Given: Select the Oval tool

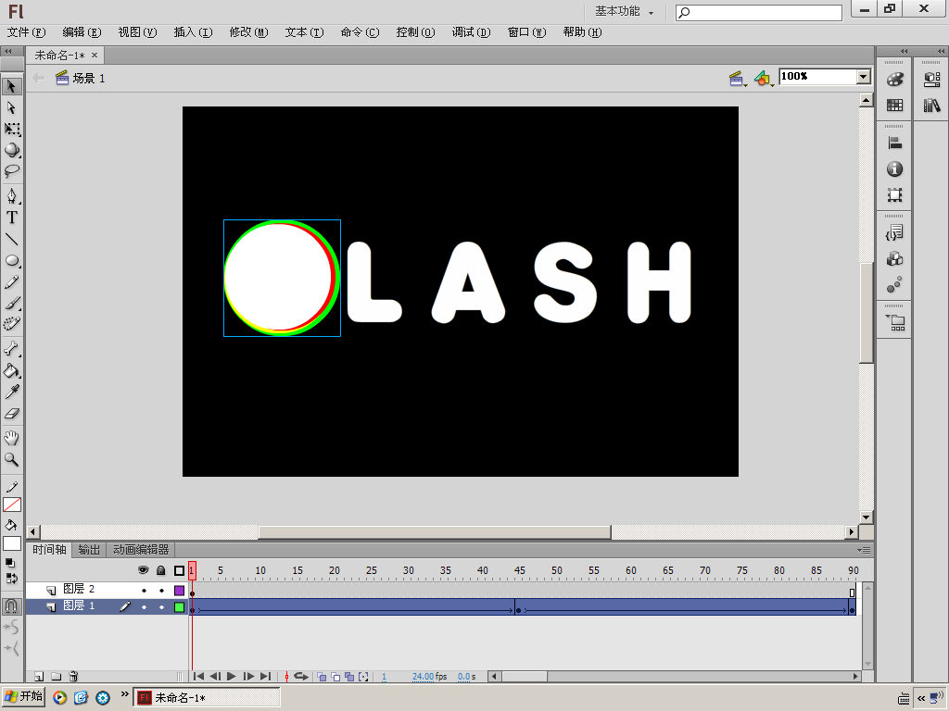Looking at the screenshot, I should [11, 260].
